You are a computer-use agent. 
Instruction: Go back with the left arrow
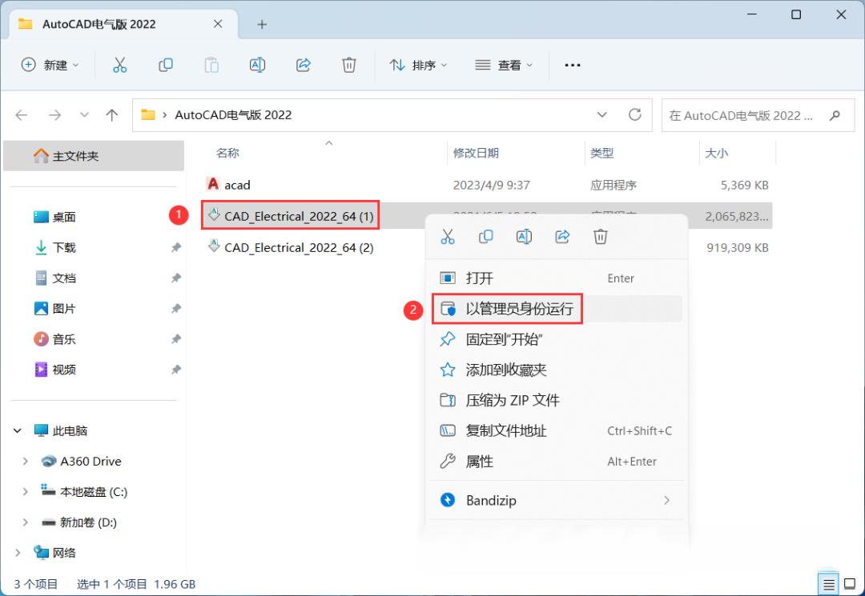click(x=22, y=115)
